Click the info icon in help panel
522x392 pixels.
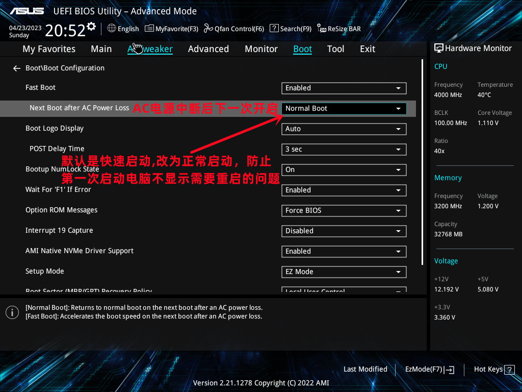12,312
